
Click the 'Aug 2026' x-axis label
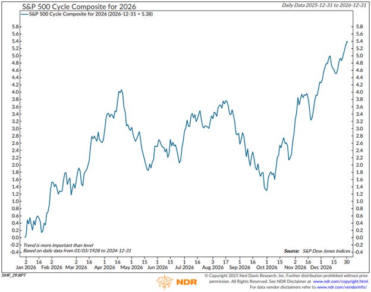pos(213,268)
